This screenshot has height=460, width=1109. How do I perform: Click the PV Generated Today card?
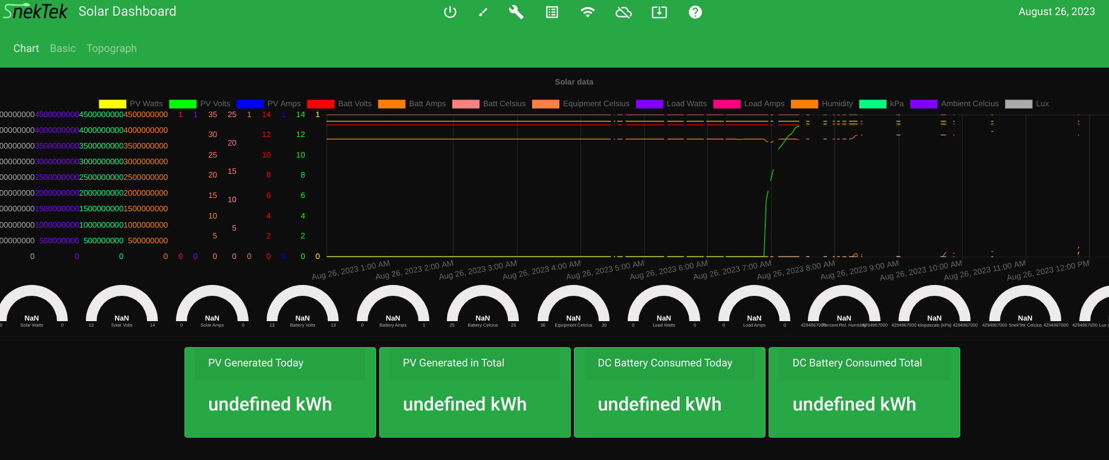[280, 392]
